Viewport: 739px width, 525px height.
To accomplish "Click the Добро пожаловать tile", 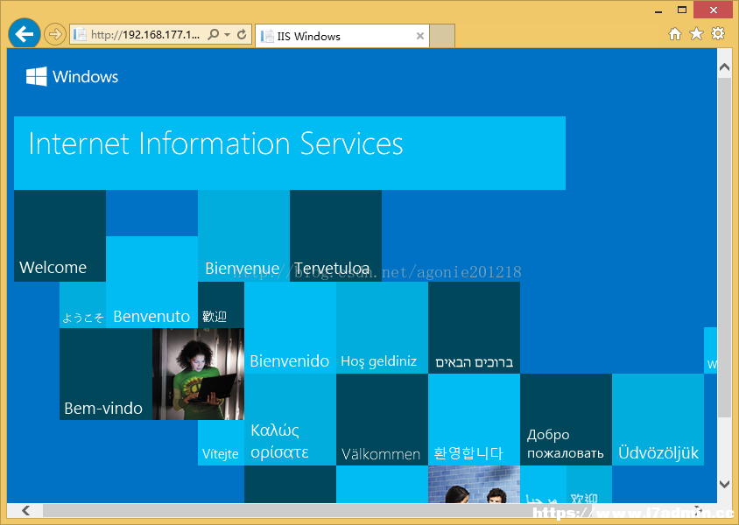I will click(566, 419).
